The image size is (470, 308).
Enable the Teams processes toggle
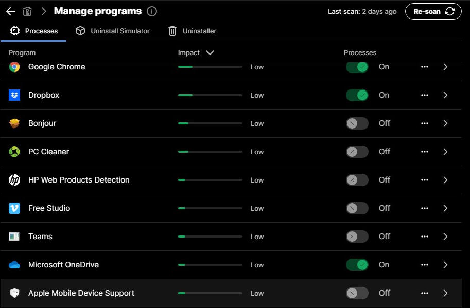coord(357,237)
